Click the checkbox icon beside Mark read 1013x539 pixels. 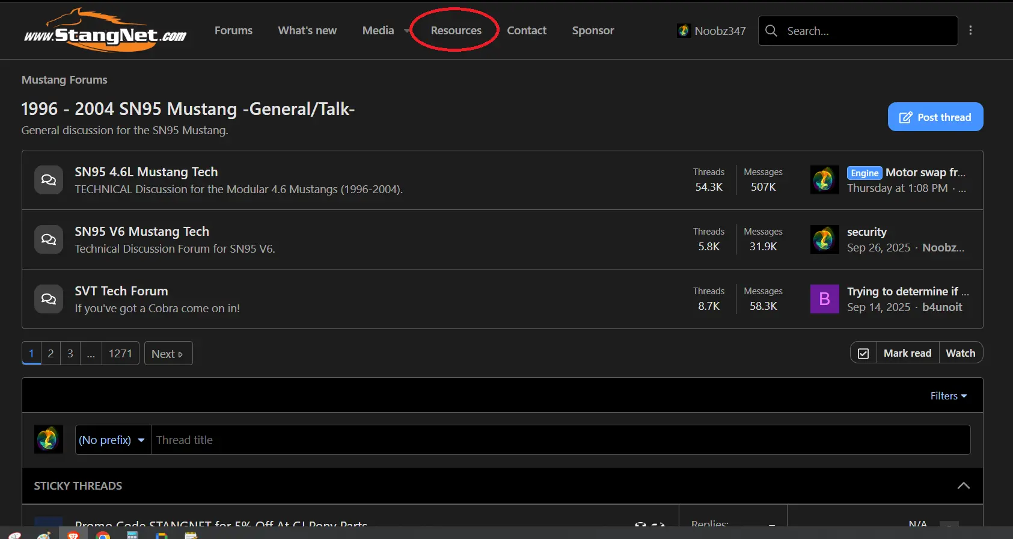pos(863,353)
